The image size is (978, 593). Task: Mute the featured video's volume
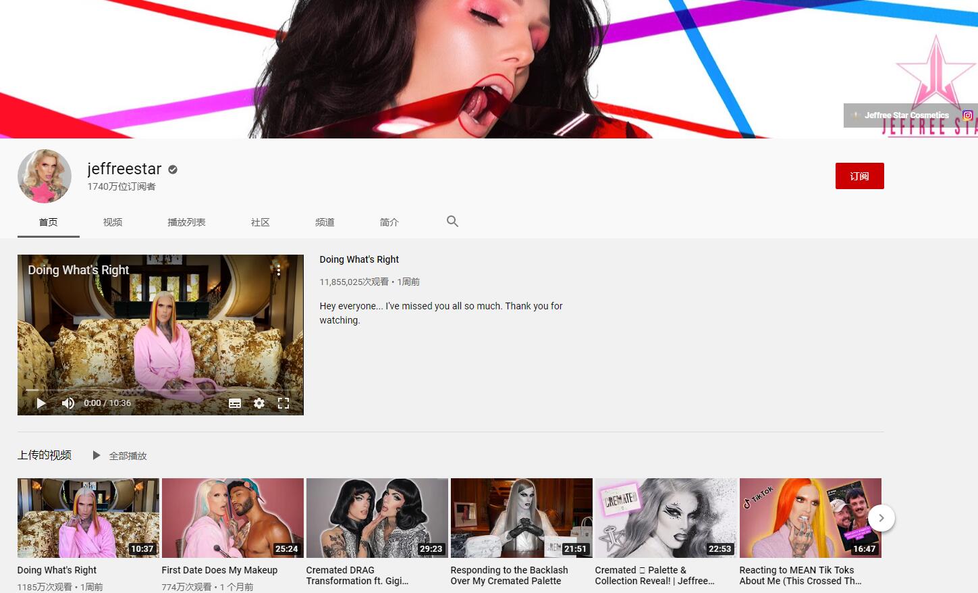tap(68, 403)
